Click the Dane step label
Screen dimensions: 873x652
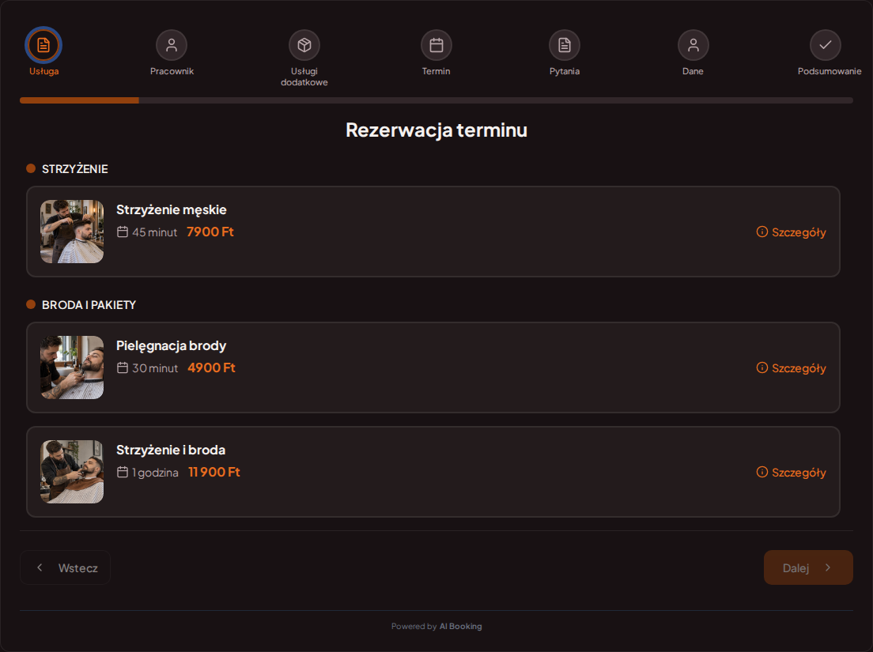pyautogui.click(x=693, y=71)
